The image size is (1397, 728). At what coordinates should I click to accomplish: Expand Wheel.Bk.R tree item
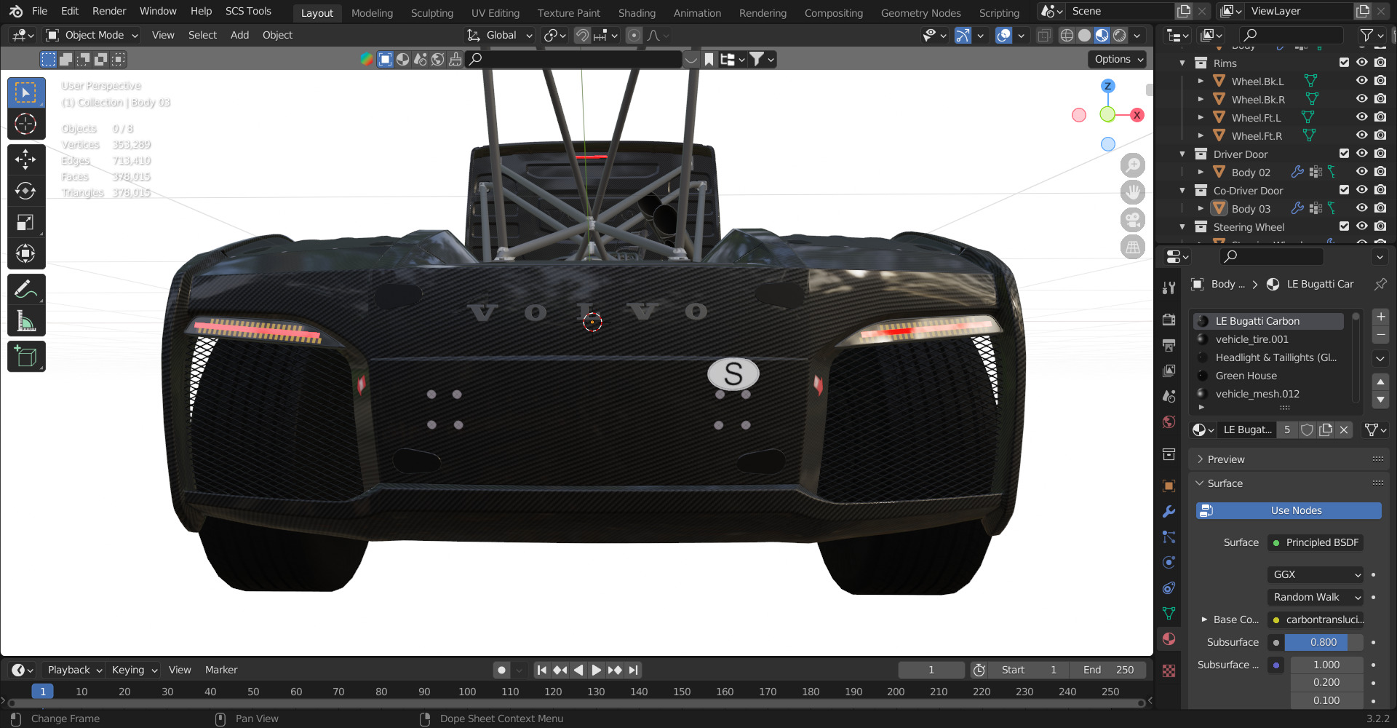(1201, 99)
